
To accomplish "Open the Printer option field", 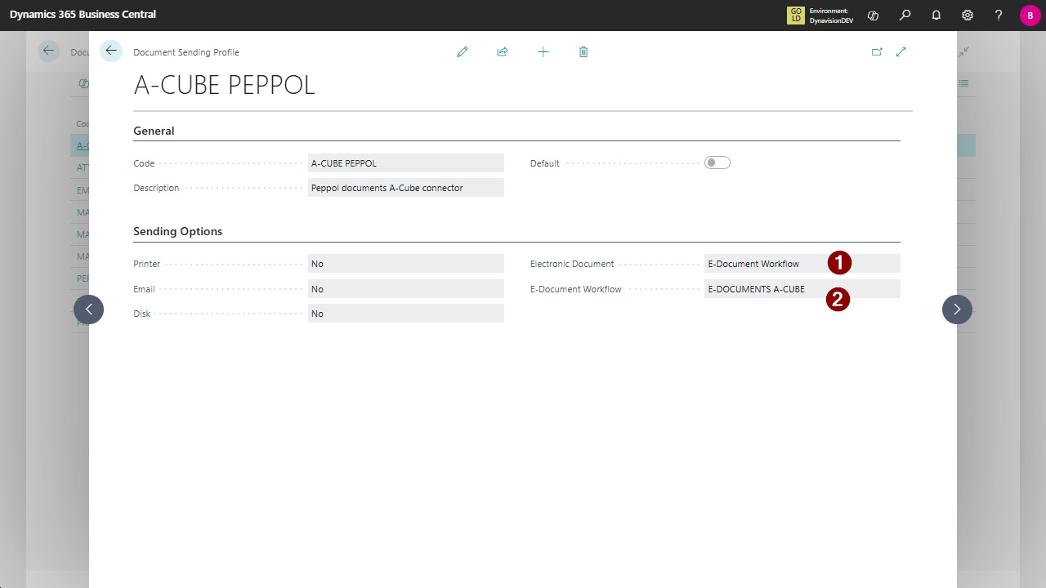I will (x=406, y=264).
